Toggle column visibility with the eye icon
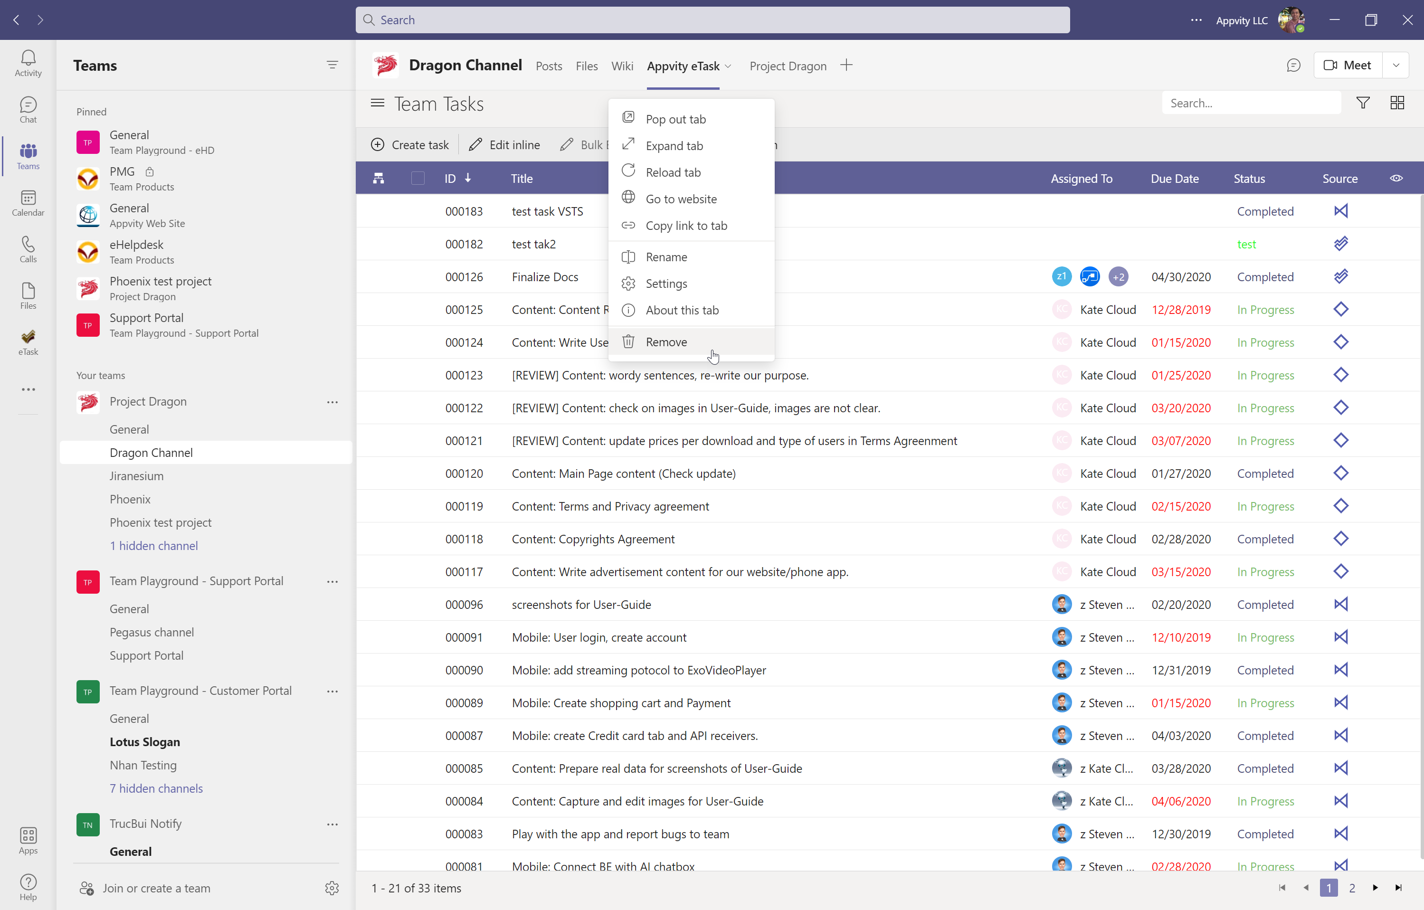The image size is (1424, 910). click(x=1397, y=178)
